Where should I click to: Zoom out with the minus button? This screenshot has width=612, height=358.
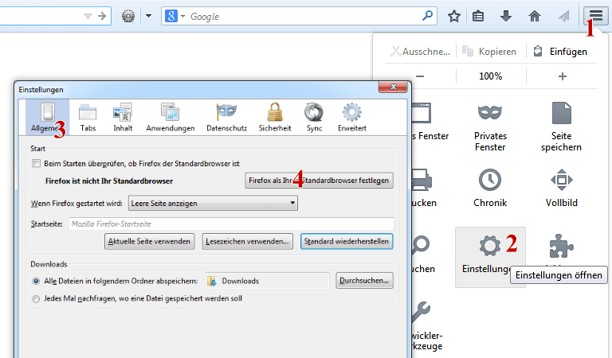(420, 76)
